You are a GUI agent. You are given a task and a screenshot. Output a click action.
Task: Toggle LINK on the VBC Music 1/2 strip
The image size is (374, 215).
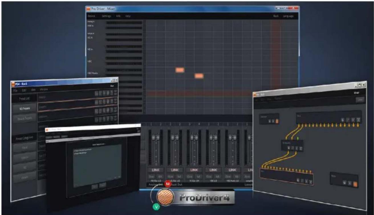click(232, 170)
